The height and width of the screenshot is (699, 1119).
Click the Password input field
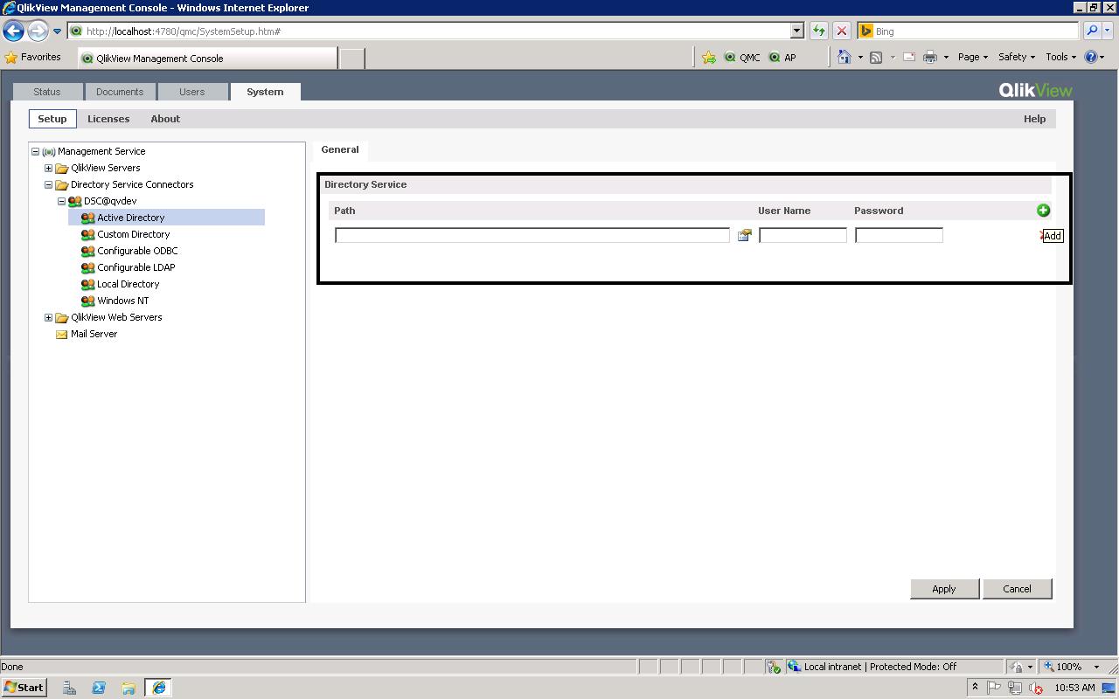(x=899, y=235)
